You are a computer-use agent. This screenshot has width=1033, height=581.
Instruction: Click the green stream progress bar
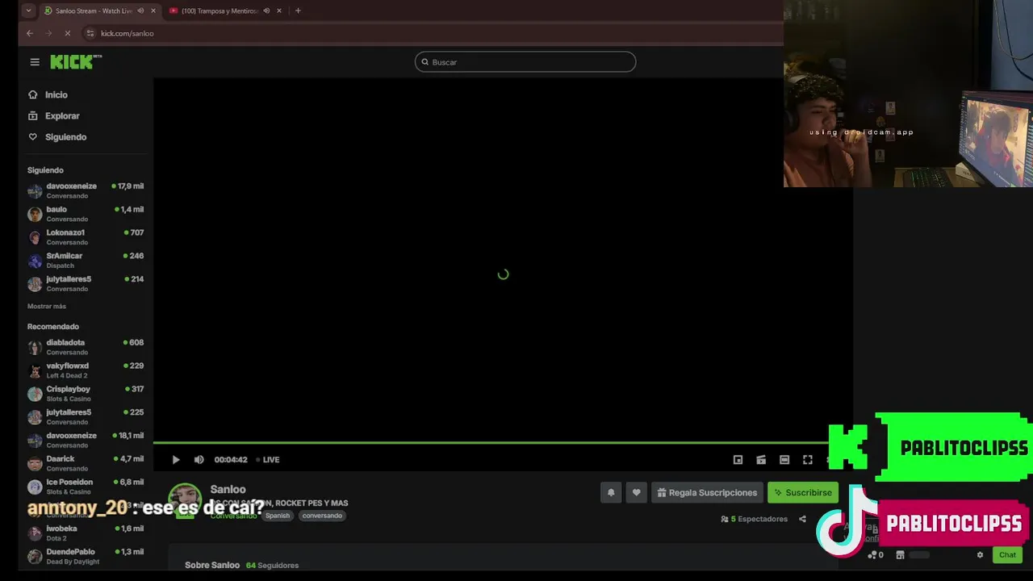[491, 443]
